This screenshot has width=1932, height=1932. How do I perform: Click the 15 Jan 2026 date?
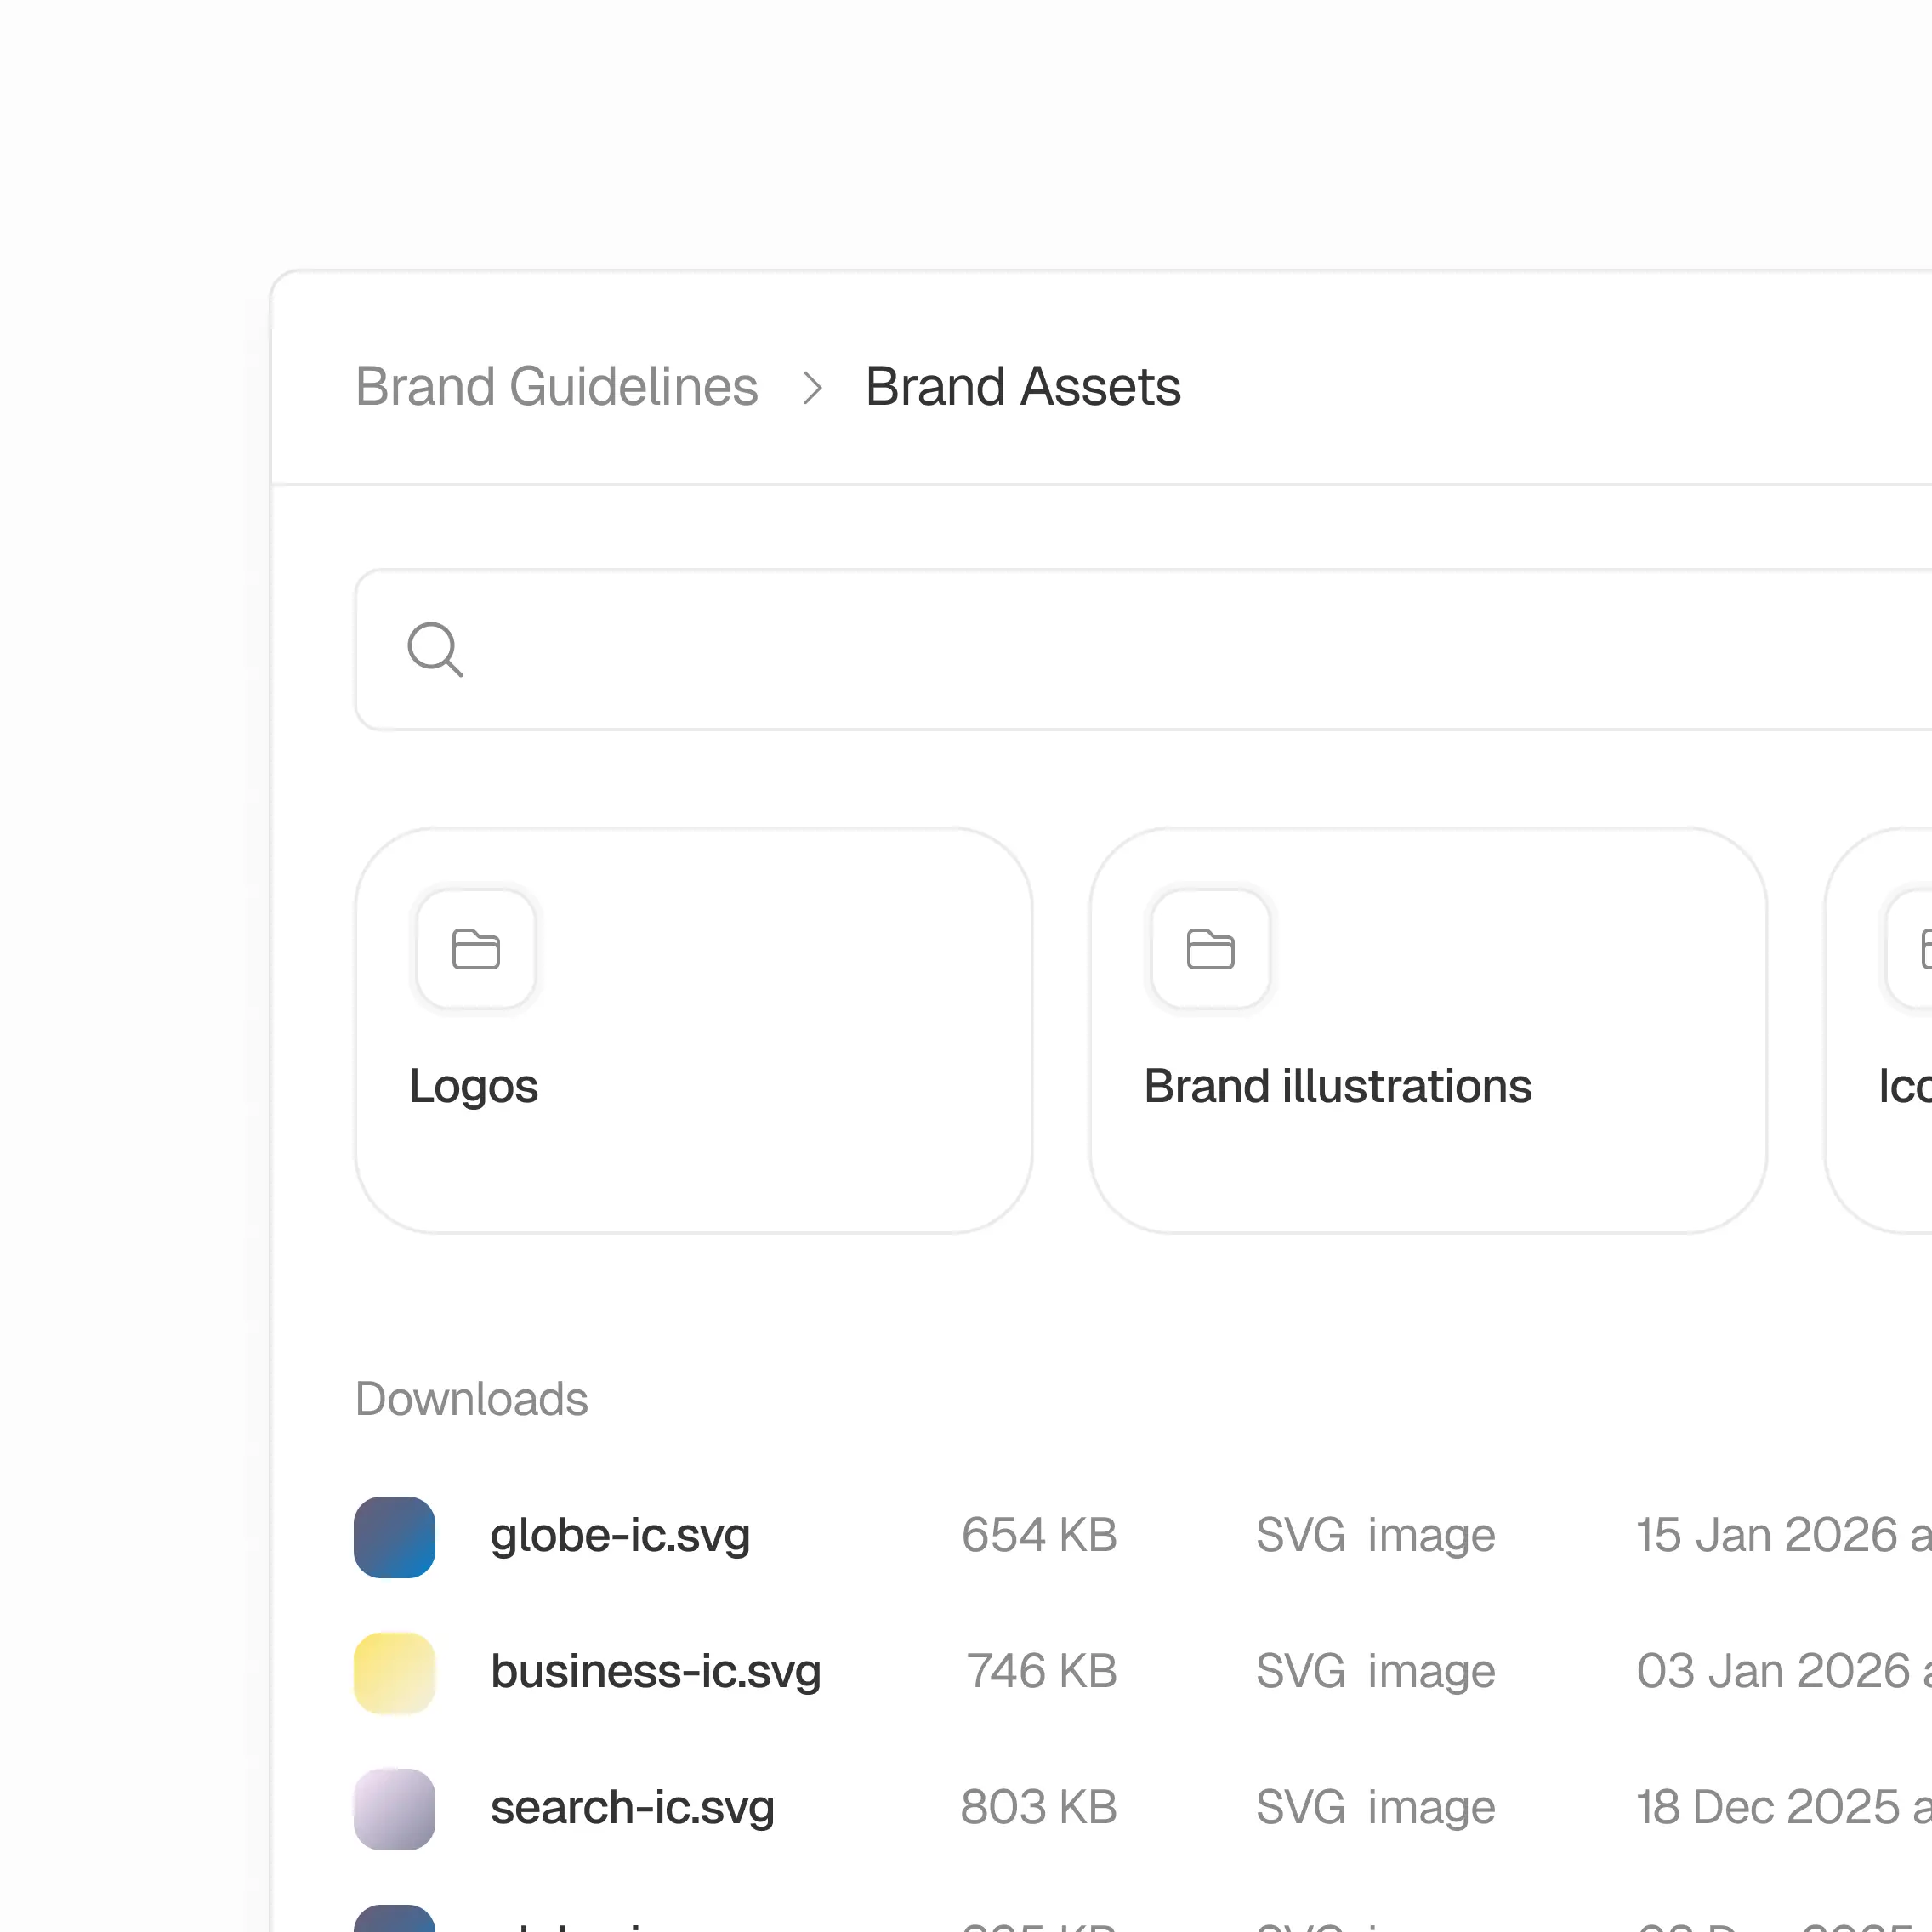tap(1767, 1536)
